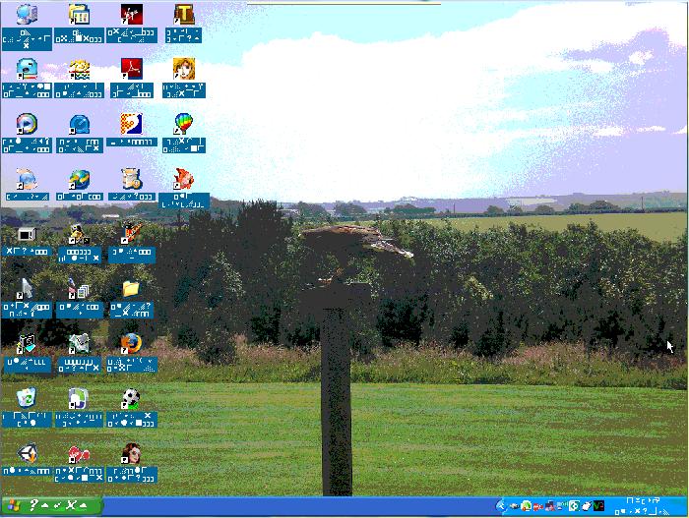
Task: Expand hidden system tray icons arrow
Action: pos(501,507)
